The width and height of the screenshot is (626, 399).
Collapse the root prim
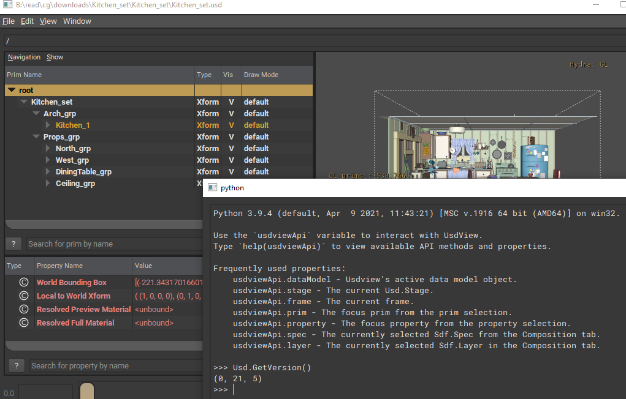(11, 90)
